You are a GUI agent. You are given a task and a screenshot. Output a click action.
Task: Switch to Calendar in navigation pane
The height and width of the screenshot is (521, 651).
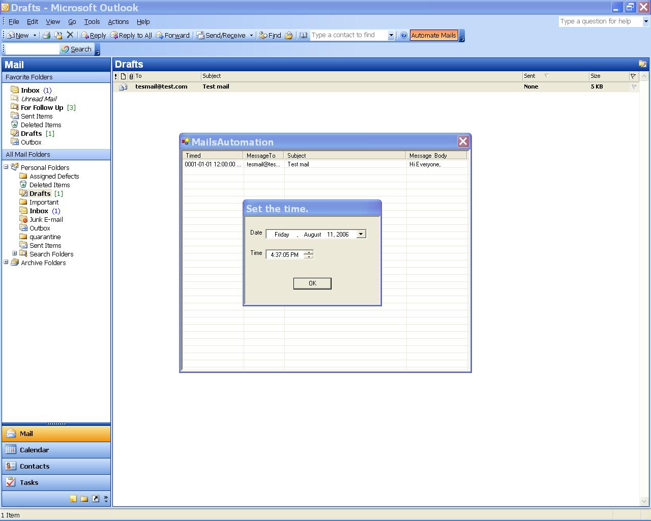point(56,450)
